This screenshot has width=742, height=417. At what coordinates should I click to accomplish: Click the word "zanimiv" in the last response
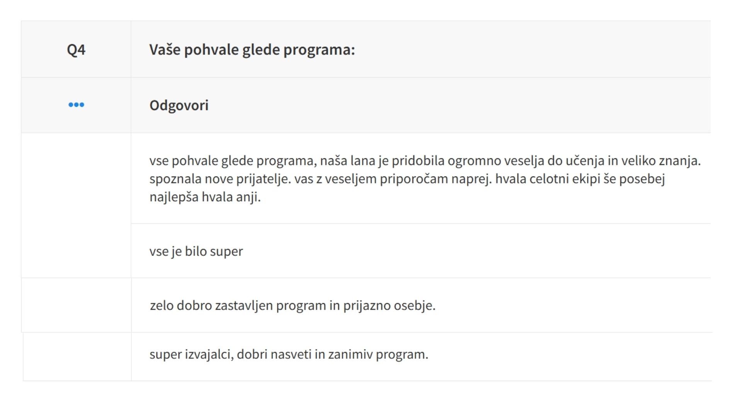tap(350, 354)
